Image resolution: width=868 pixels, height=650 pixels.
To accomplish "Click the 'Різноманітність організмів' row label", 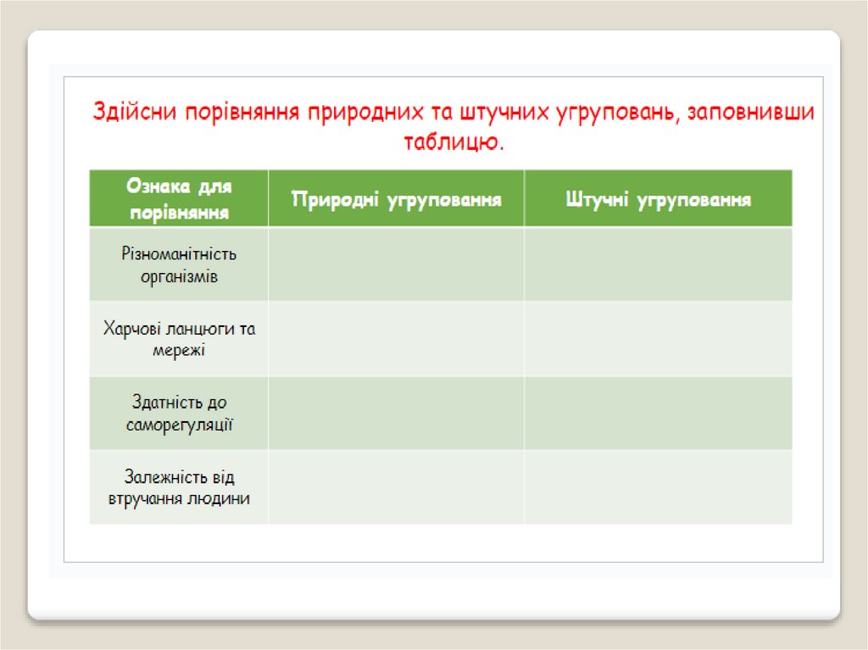I will pos(179,264).
